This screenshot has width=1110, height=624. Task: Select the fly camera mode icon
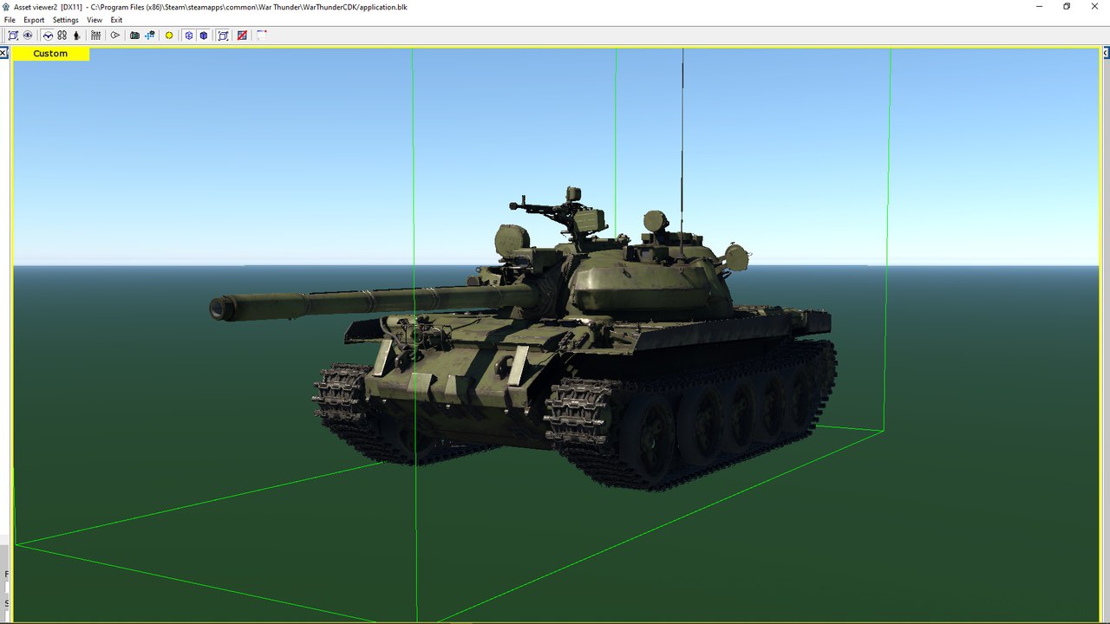(48, 36)
